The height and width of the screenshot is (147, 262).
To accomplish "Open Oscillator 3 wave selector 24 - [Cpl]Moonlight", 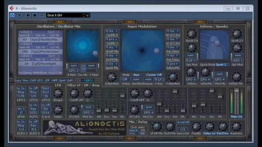I will point(40,64).
